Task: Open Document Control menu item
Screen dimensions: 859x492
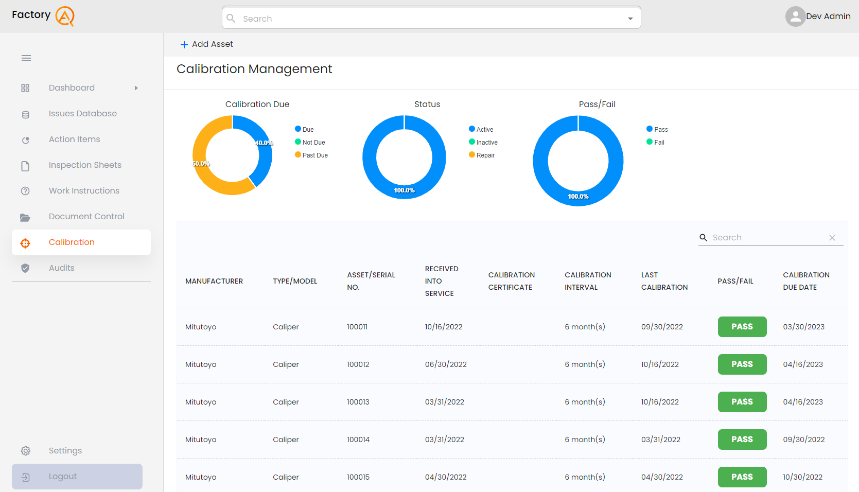Action: click(81, 217)
